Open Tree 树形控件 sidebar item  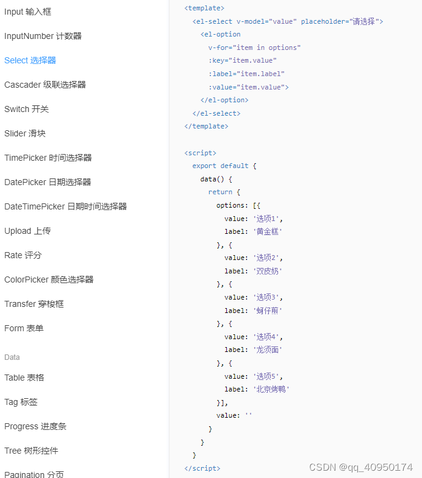31,451
